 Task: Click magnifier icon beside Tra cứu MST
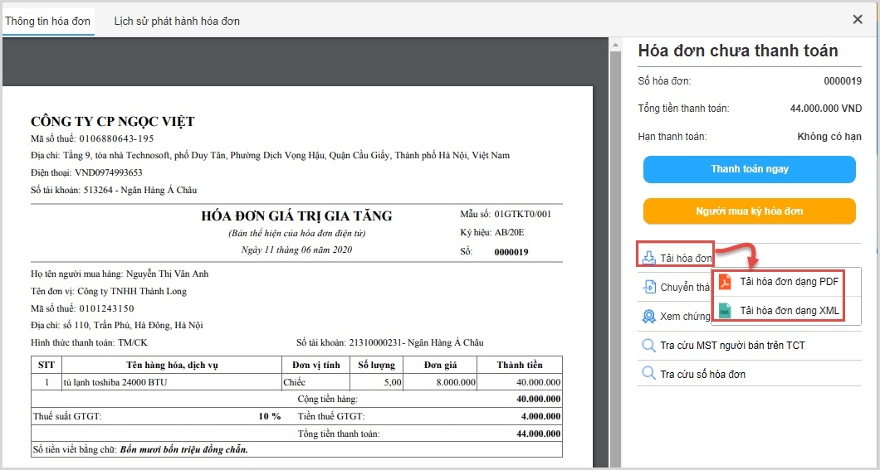(x=648, y=345)
